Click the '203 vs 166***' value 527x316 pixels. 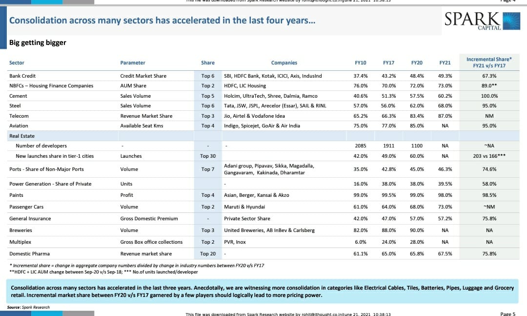coord(489,156)
